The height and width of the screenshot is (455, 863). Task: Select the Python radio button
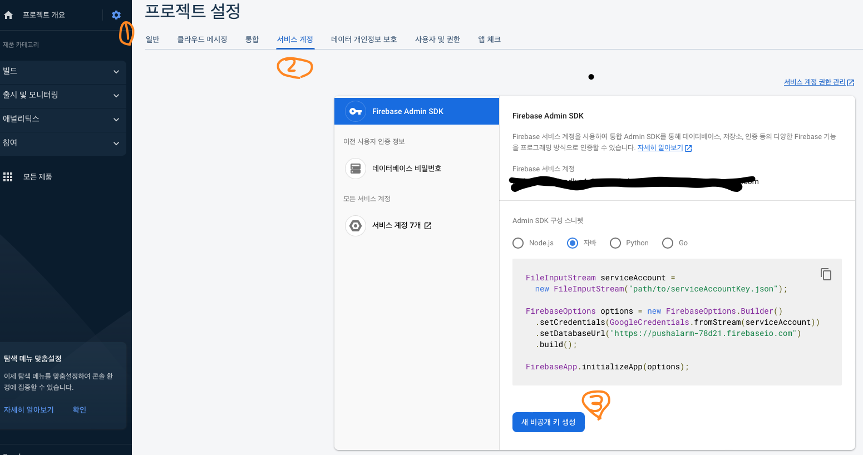click(615, 243)
